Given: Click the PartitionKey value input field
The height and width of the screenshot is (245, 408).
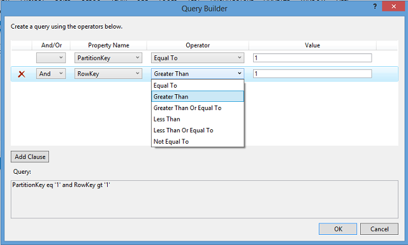Looking at the screenshot, I should coord(312,58).
